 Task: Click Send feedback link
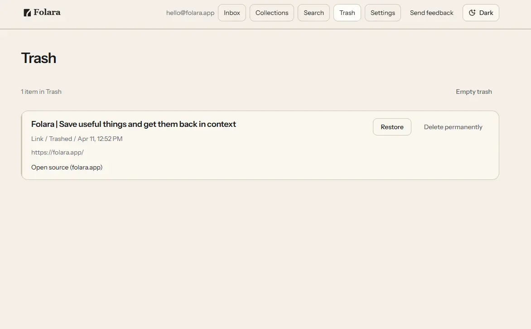(431, 13)
